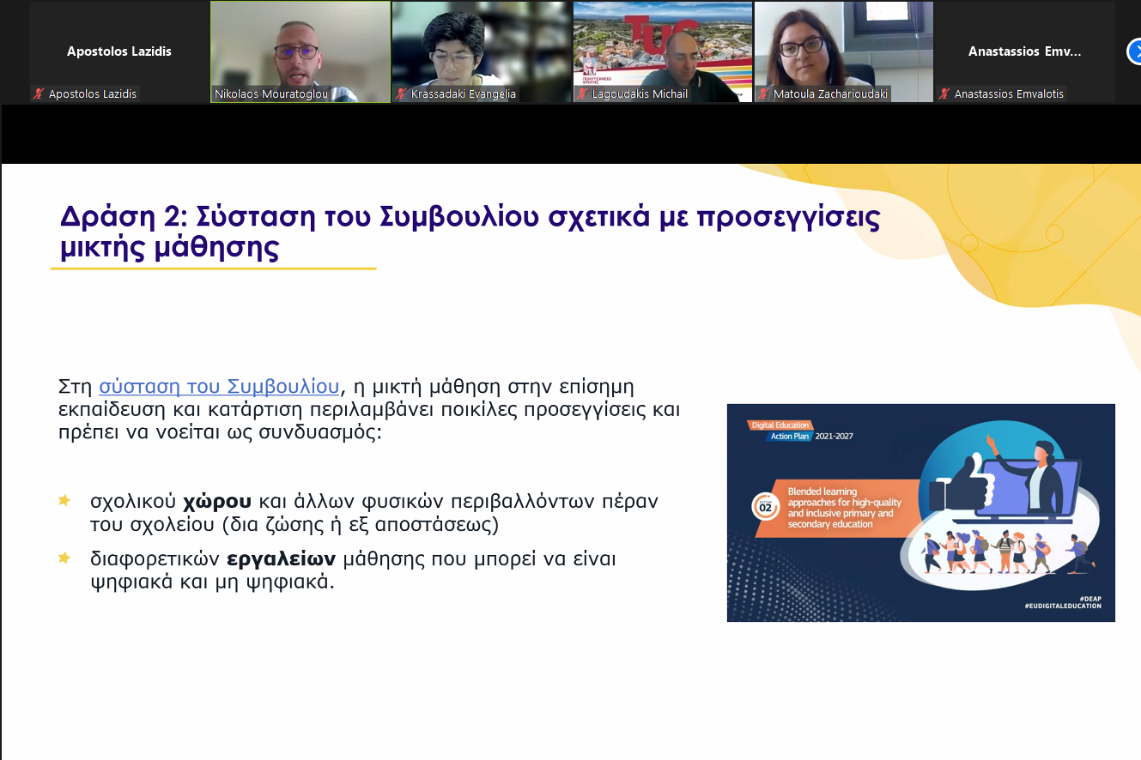This screenshot has height=760, width=1141.
Task: Click the star bullet beside 'σχολικού χώρου'
Action: click(x=64, y=500)
